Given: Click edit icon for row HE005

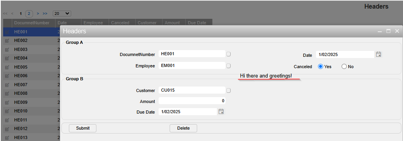Looking at the screenshot, I should coord(7,67).
